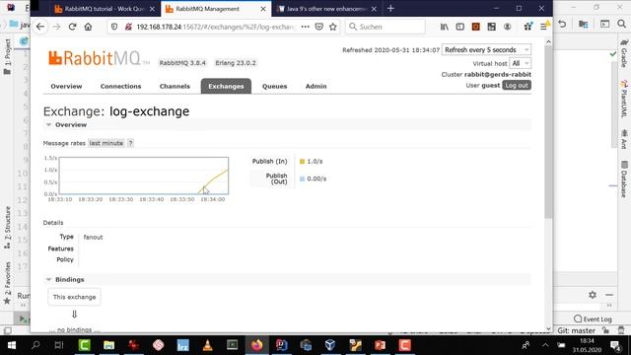Image resolution: width=631 pixels, height=355 pixels.
Task: Go back using the browser back arrow
Action: 40,27
